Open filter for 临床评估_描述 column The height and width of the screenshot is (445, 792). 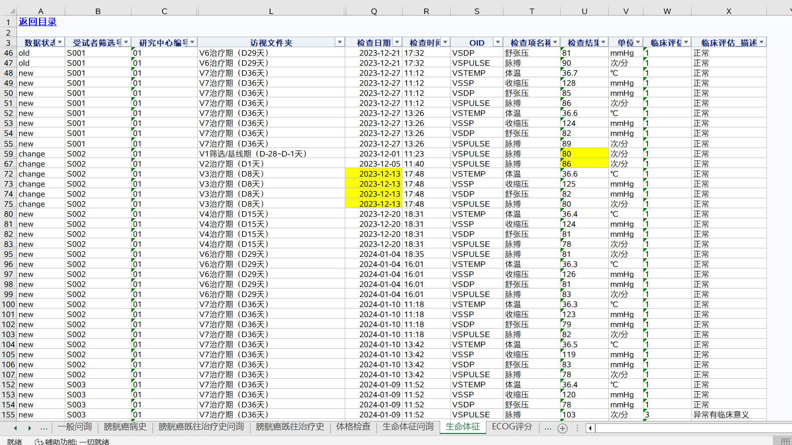tap(761, 43)
